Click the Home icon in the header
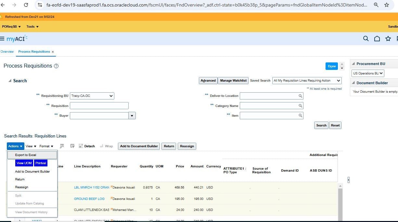Image resolution: width=398 pixels, height=222 pixels. [x=377, y=38]
